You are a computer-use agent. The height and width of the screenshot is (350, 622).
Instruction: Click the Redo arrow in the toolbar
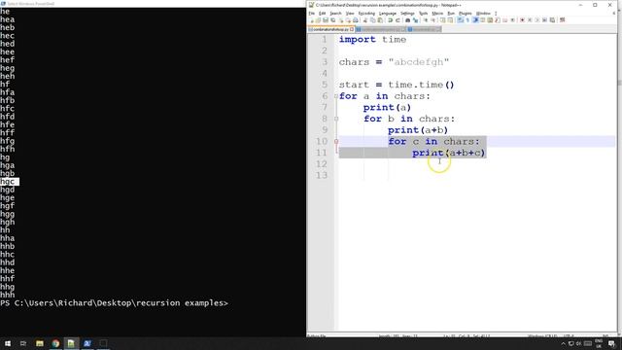point(397,20)
